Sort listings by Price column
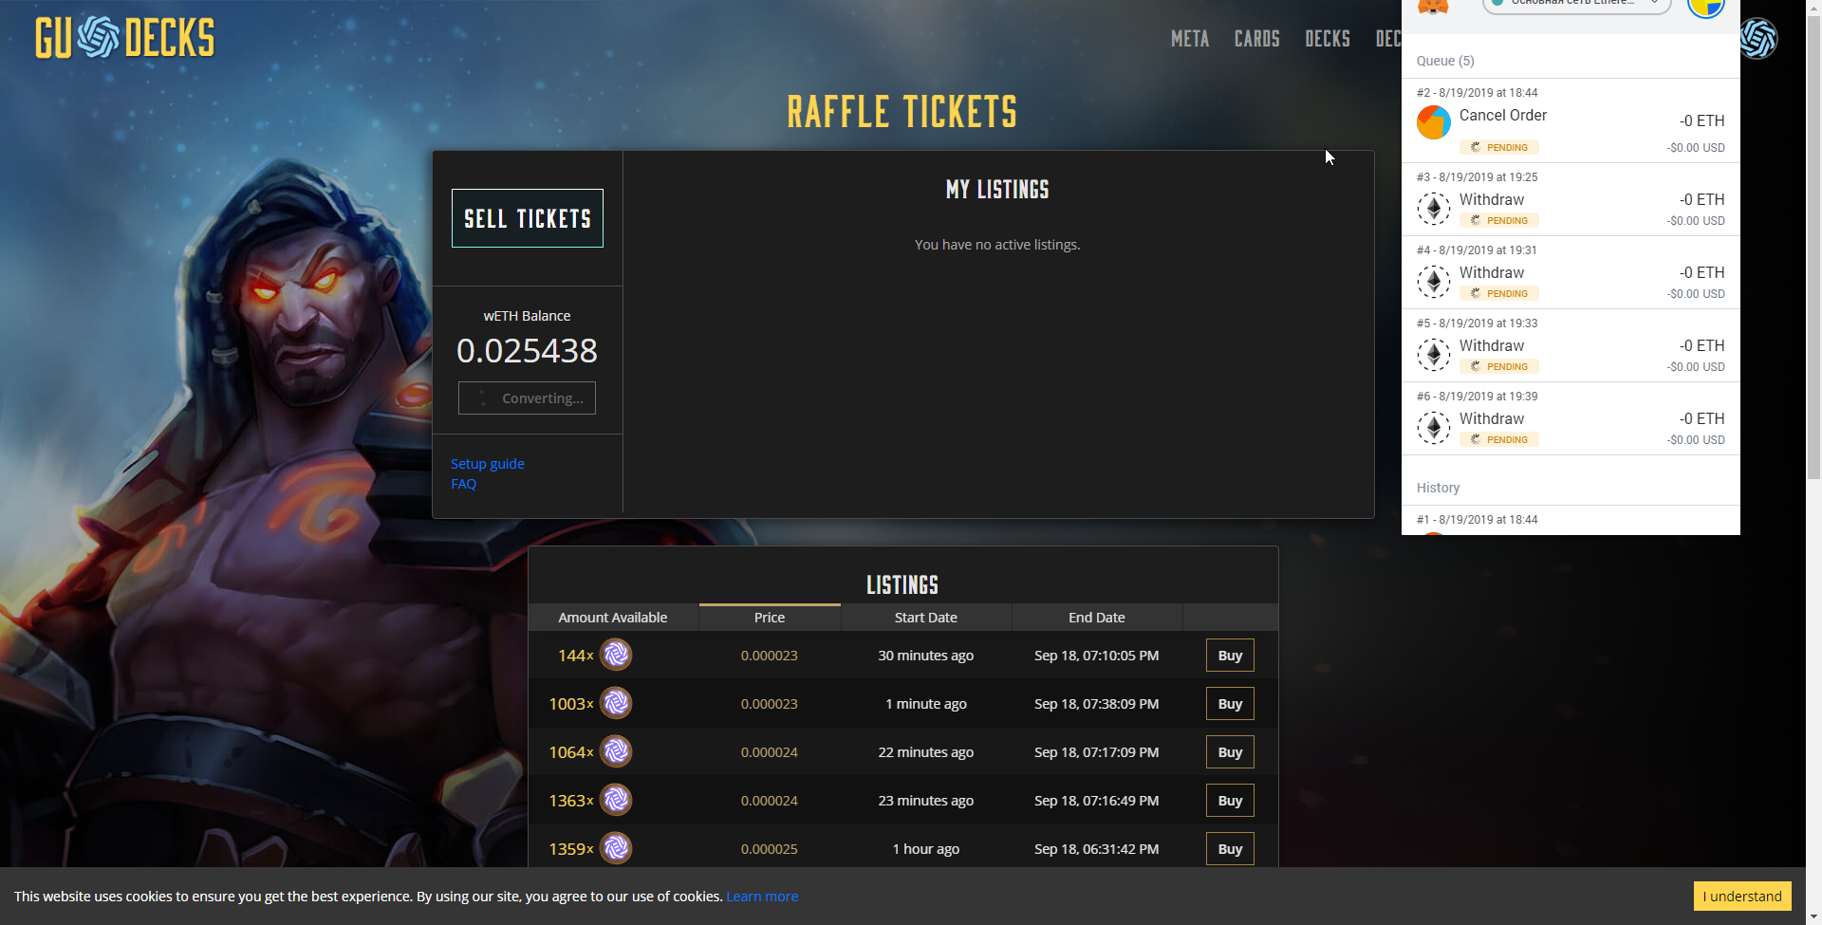1822x925 pixels. [x=770, y=618]
